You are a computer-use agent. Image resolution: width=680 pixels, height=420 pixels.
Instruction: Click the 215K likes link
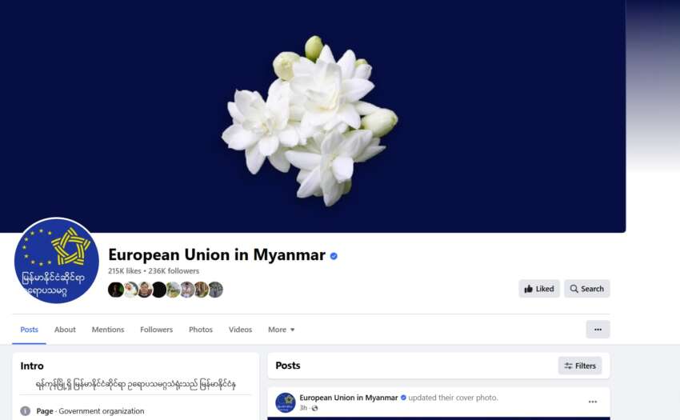pos(125,270)
